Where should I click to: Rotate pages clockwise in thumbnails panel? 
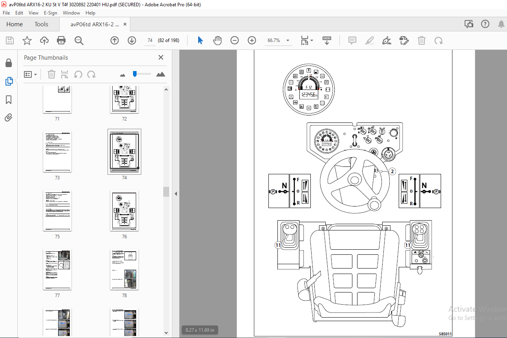click(x=91, y=74)
